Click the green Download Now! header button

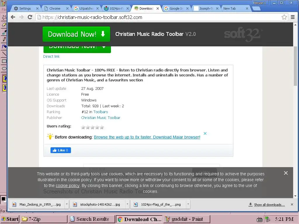(76, 34)
